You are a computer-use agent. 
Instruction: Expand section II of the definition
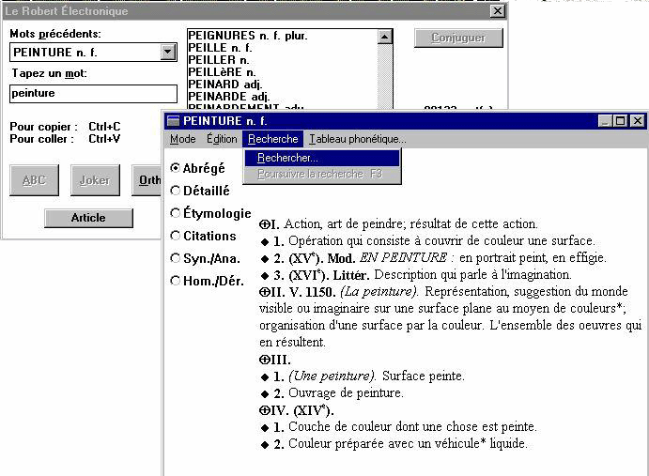tap(263, 292)
